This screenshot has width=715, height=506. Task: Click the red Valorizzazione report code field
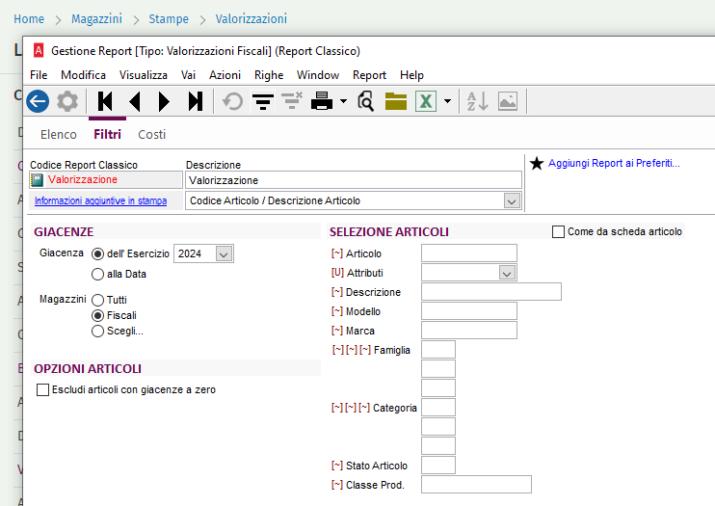point(106,180)
